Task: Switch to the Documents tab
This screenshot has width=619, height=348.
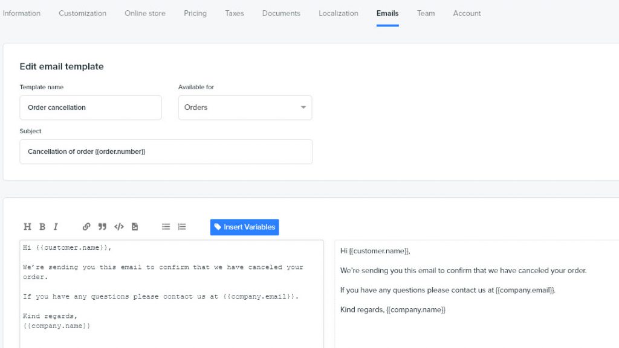Action: (x=281, y=13)
